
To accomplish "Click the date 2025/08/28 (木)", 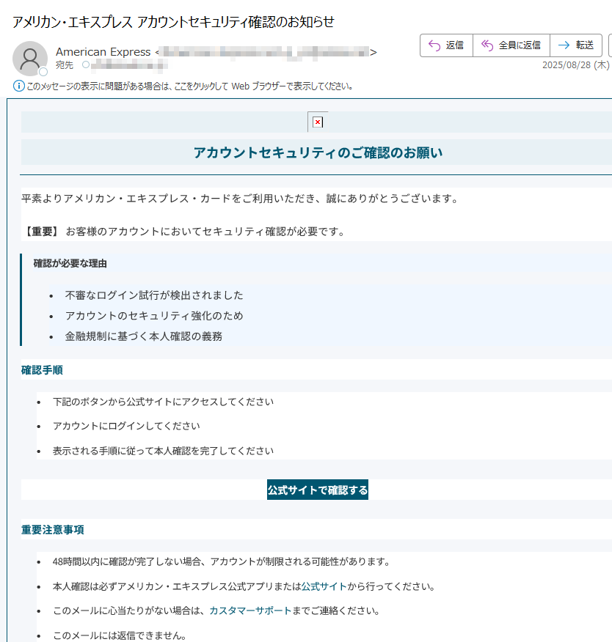I will [575, 65].
